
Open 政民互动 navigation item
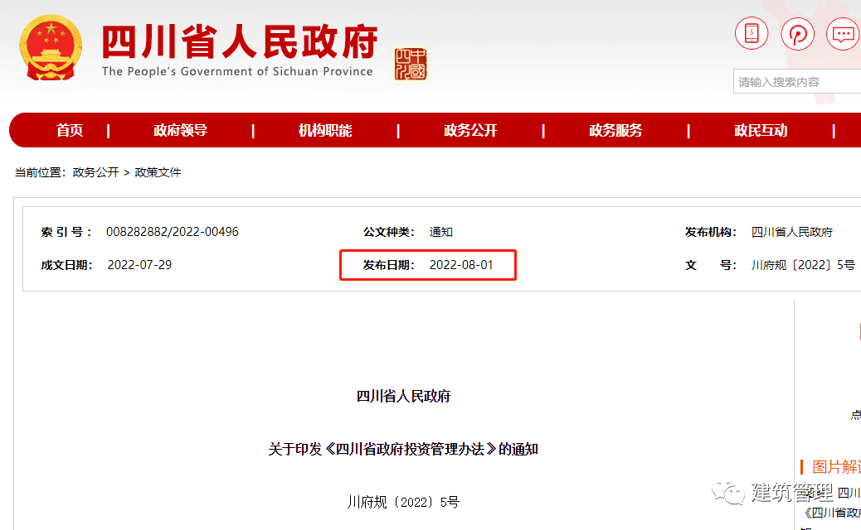tap(761, 131)
